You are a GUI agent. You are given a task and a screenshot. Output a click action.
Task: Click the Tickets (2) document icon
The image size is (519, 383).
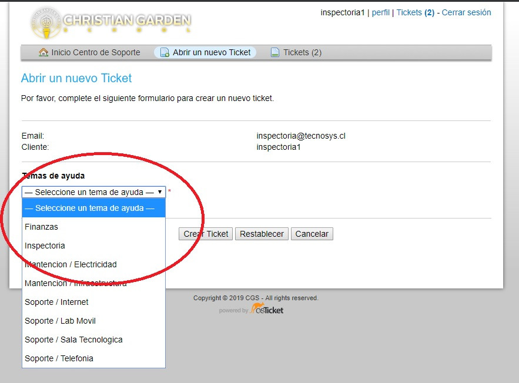coord(274,52)
